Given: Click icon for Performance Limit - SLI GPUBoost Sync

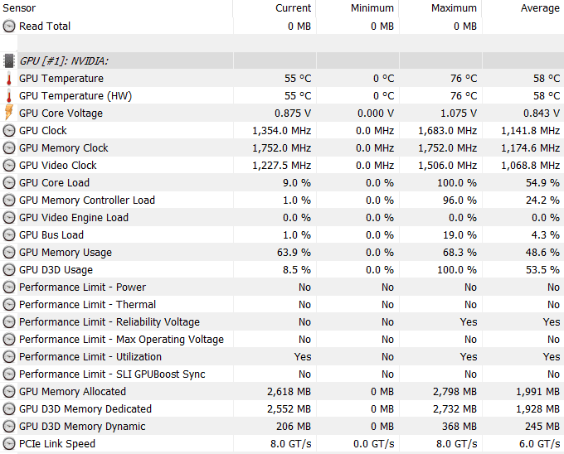Looking at the screenshot, I should [9, 374].
